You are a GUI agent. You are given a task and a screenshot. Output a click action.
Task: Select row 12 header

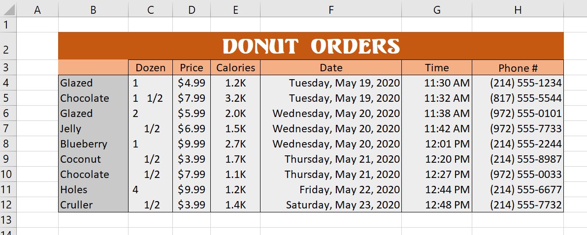[8, 205]
